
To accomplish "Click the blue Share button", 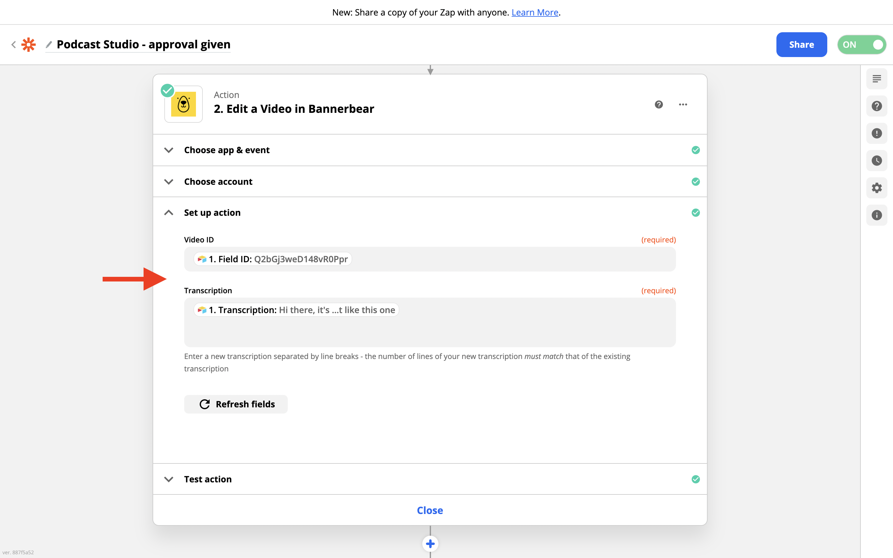I will [802, 45].
